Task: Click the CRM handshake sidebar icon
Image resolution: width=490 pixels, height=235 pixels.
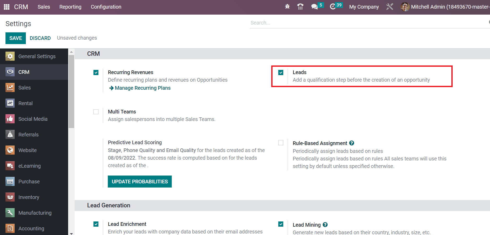Action: coord(10,72)
